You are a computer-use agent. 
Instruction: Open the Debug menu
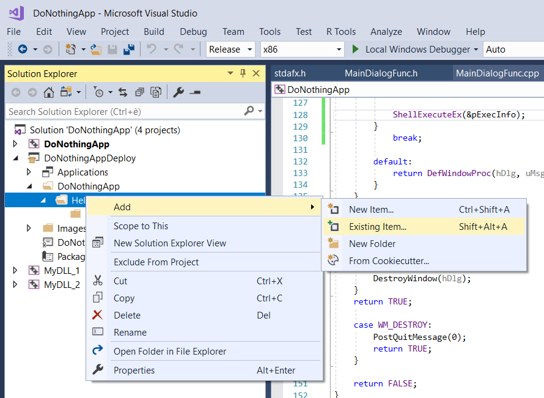pyautogui.click(x=193, y=32)
